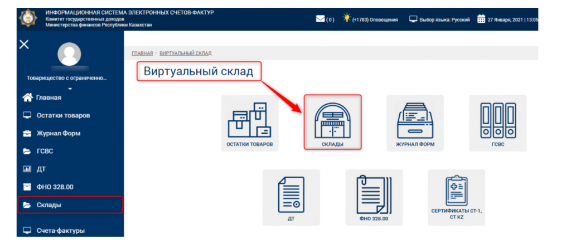Select Склады in the sidebar menu

(x=49, y=205)
